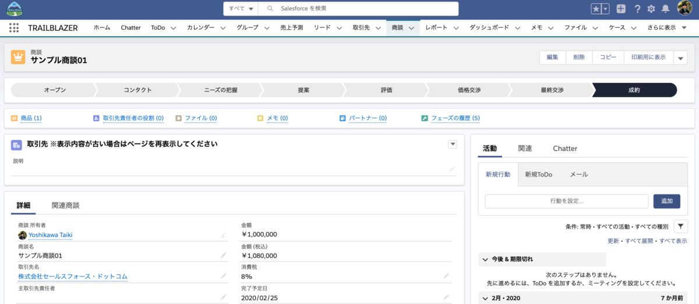
Task: Edit 完了予定日 with the pencil icon
Action: (446, 297)
